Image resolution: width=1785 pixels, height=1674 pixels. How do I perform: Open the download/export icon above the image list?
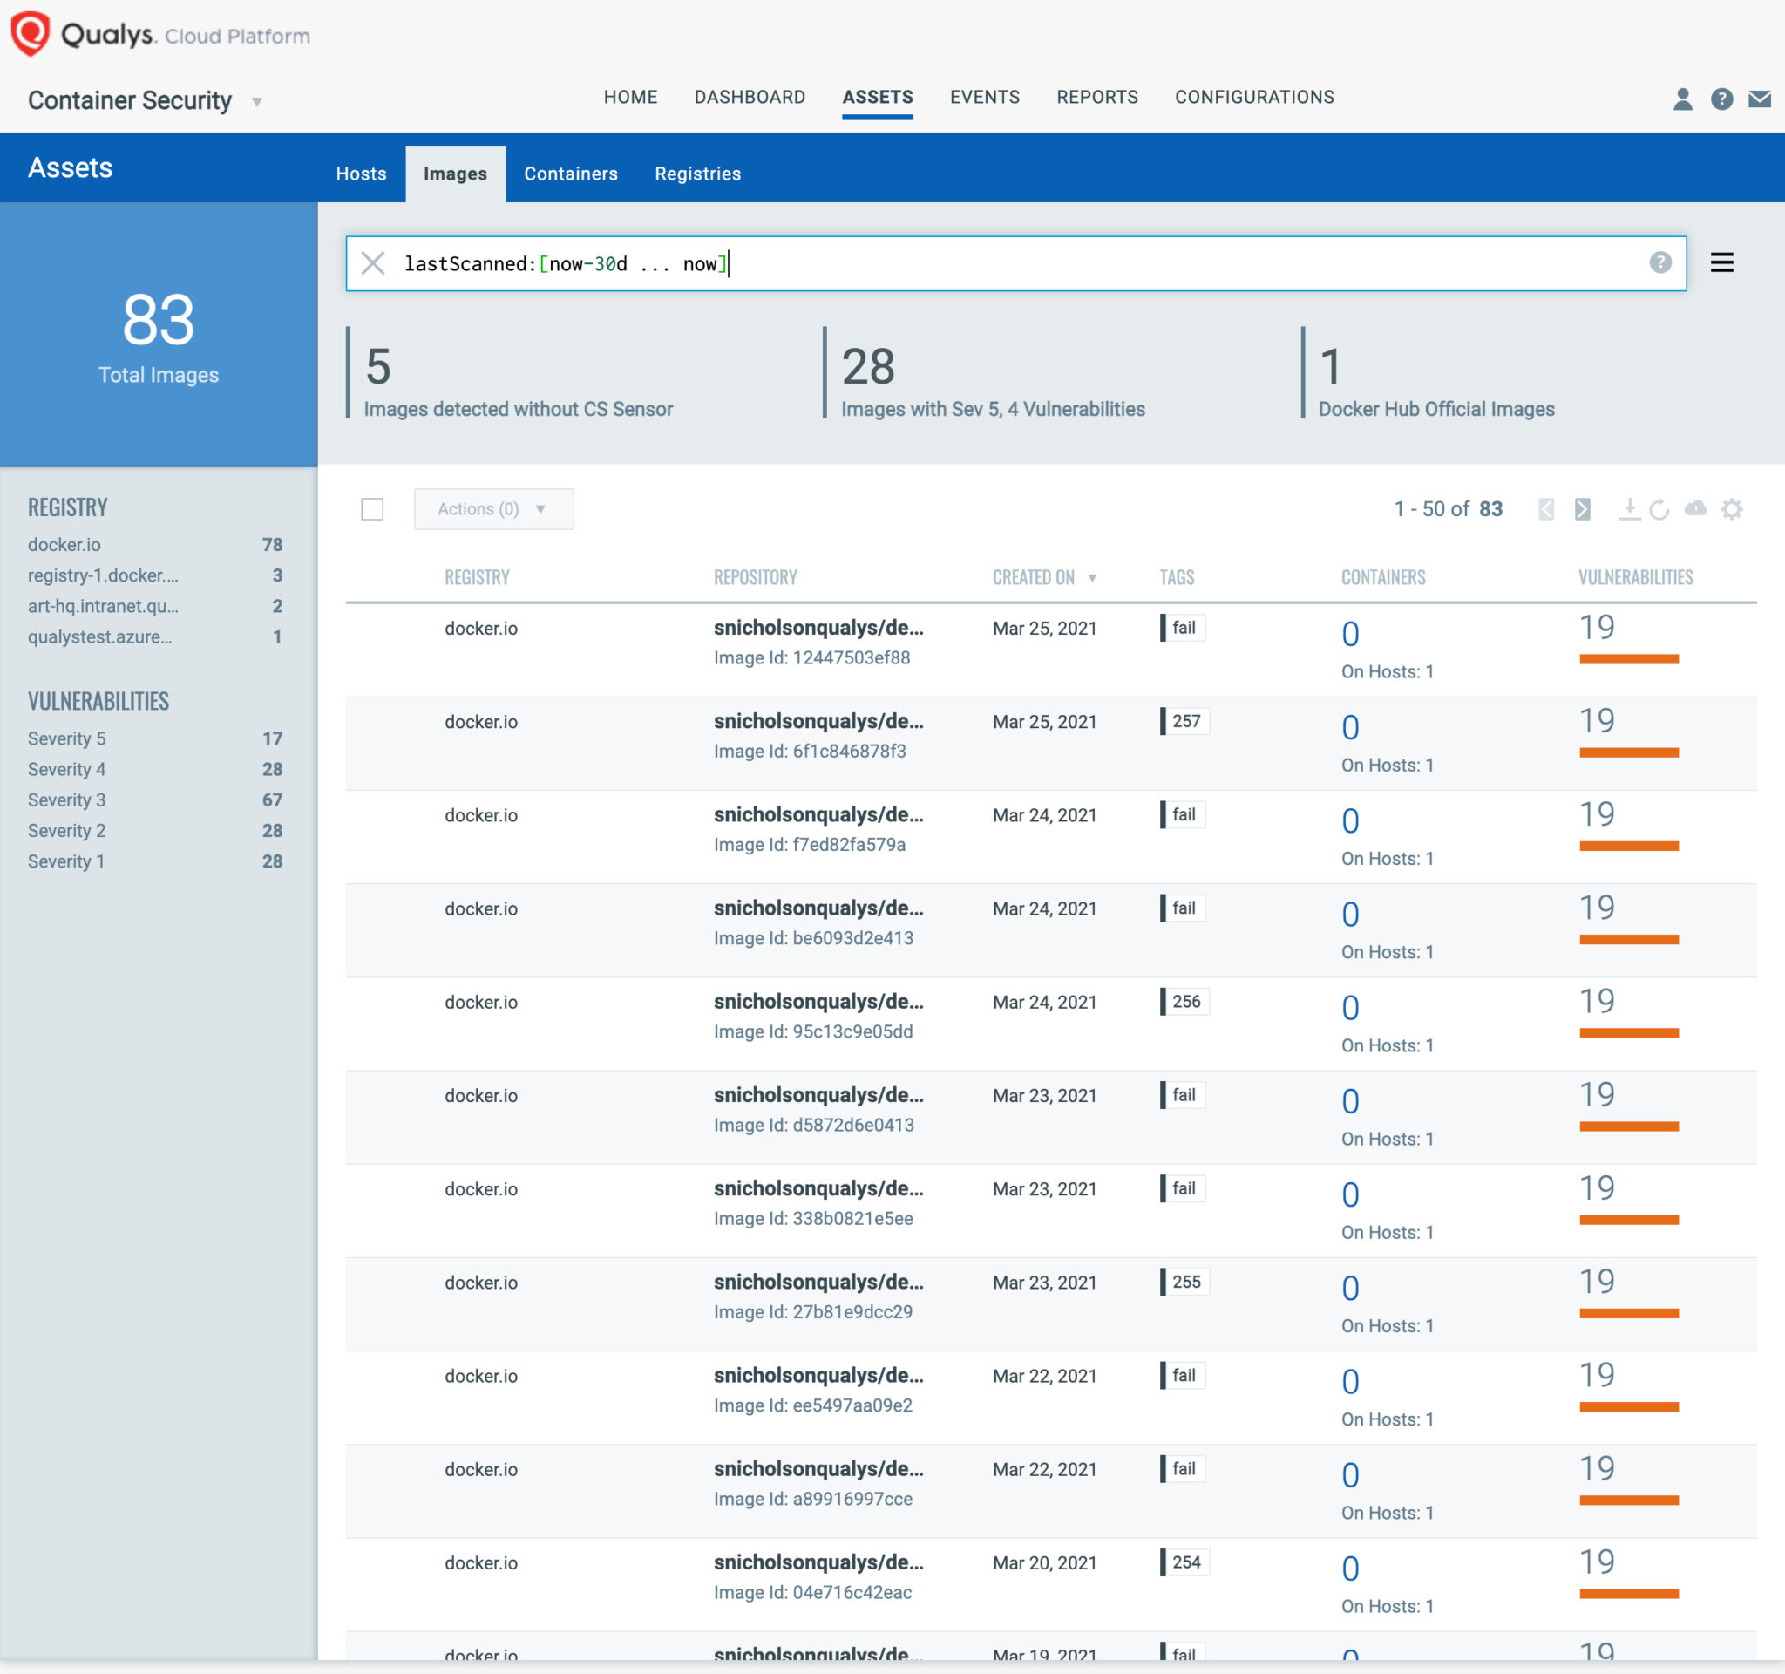pos(1629,509)
